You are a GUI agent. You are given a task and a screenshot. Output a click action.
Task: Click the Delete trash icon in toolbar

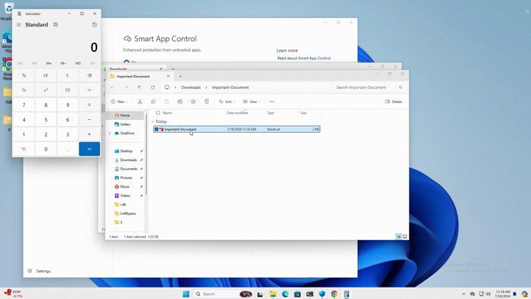click(206, 102)
